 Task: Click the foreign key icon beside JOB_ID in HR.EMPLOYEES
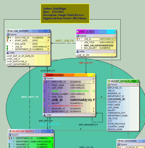point(44,100)
